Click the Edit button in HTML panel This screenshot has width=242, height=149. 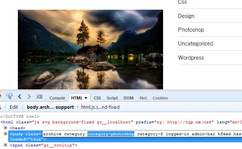(x=14, y=107)
